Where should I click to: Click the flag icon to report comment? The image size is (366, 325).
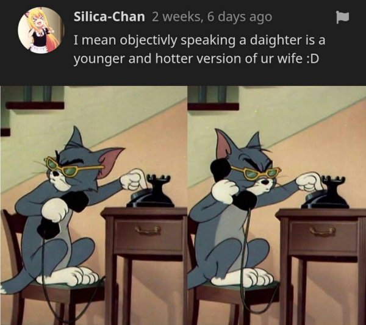coord(342,18)
